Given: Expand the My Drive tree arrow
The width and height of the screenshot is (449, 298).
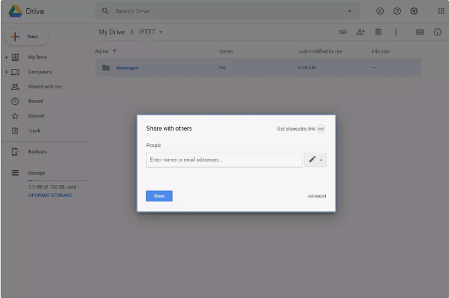Looking at the screenshot, I should (x=6, y=57).
